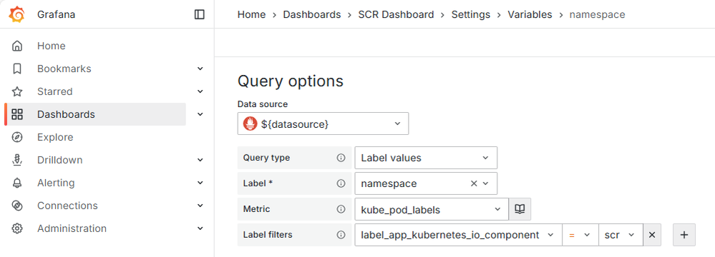Open Alerting in the sidebar

(56, 183)
